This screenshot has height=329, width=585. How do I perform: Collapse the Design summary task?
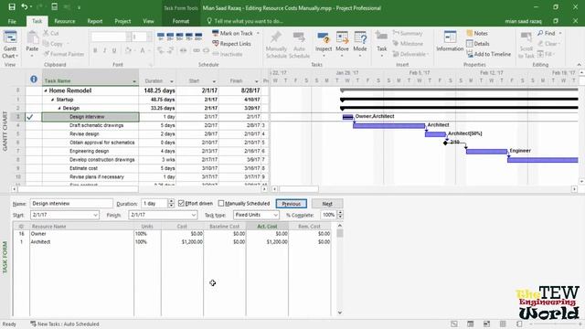pos(59,108)
